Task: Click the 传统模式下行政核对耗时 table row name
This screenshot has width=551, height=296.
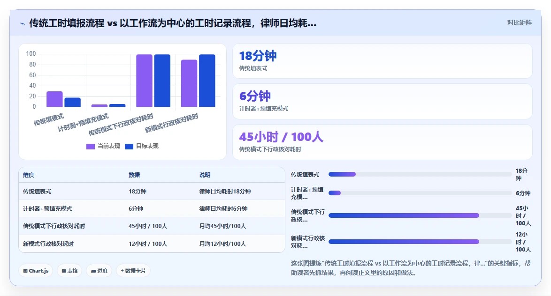Action: [54, 226]
